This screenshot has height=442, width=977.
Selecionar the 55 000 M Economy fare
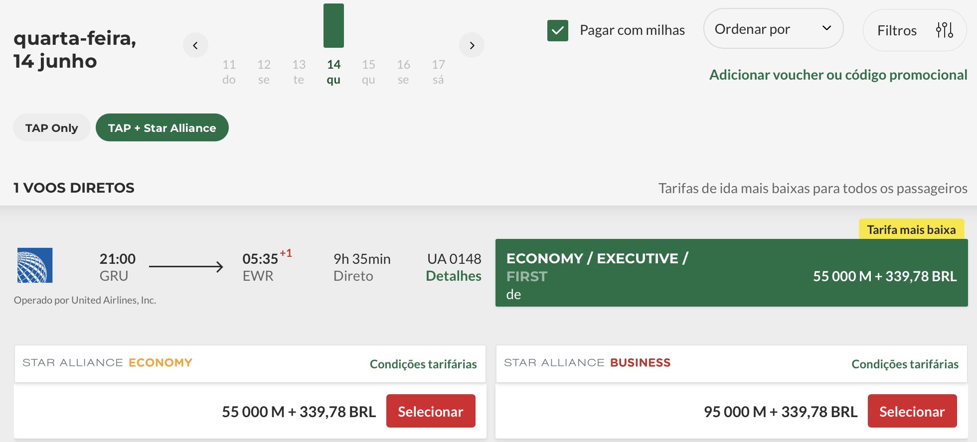point(431,411)
